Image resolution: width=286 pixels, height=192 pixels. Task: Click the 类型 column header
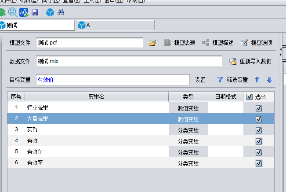pos(188,96)
